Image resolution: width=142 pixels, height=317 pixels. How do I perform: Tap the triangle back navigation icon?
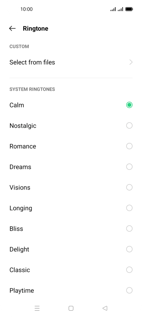pyautogui.click(x=105, y=308)
